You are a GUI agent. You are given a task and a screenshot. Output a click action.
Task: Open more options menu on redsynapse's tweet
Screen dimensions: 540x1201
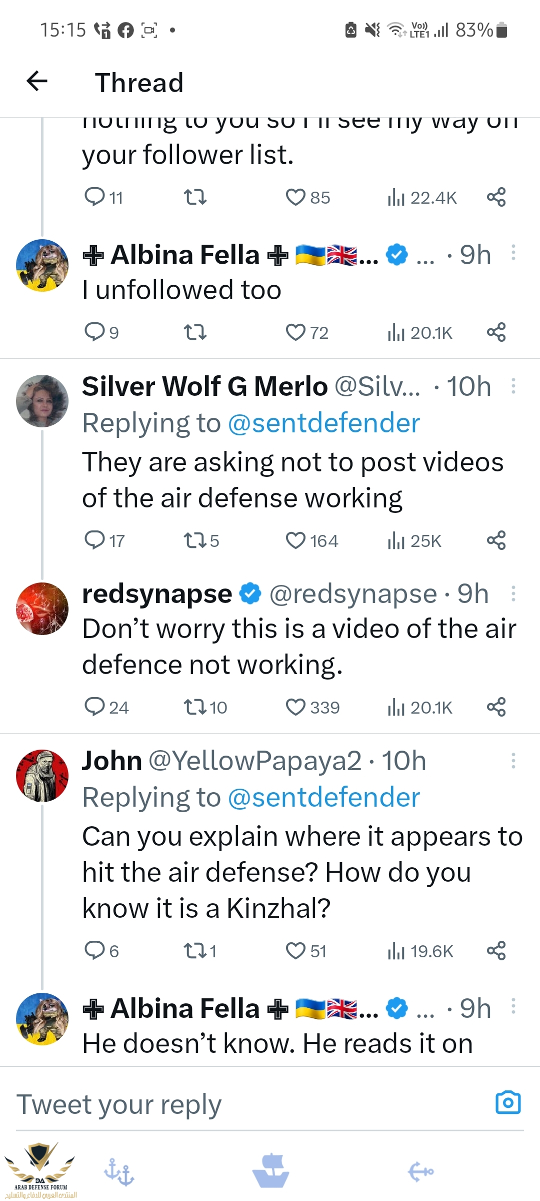pos(513,593)
